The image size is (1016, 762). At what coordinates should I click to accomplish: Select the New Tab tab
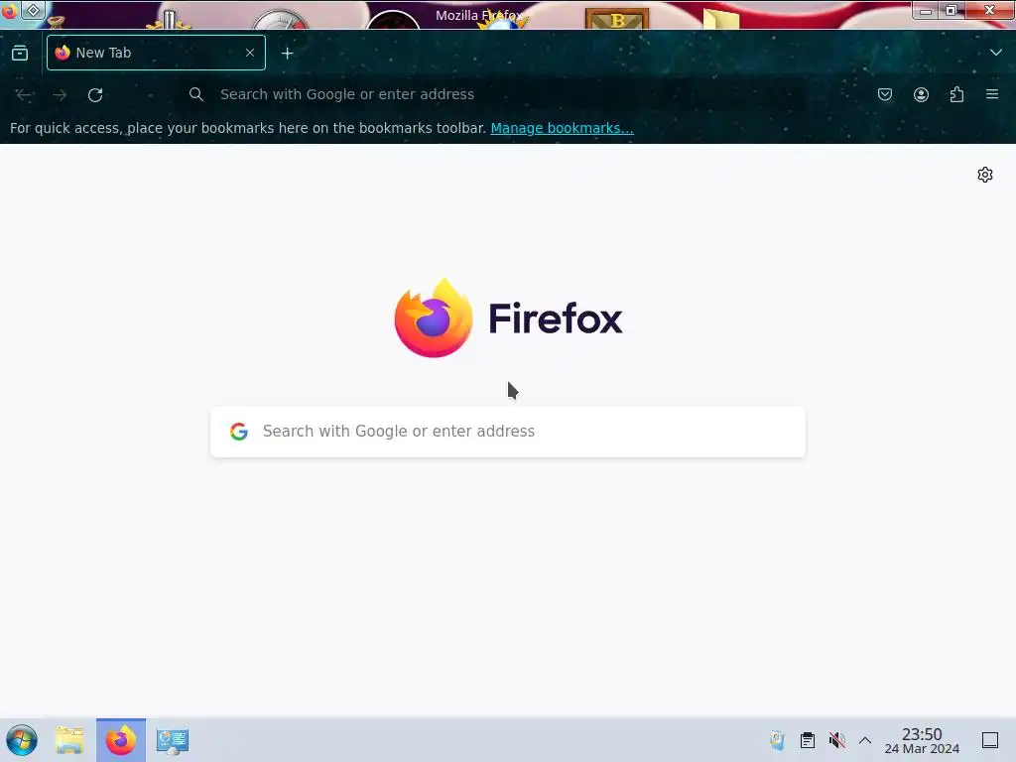[x=156, y=53]
